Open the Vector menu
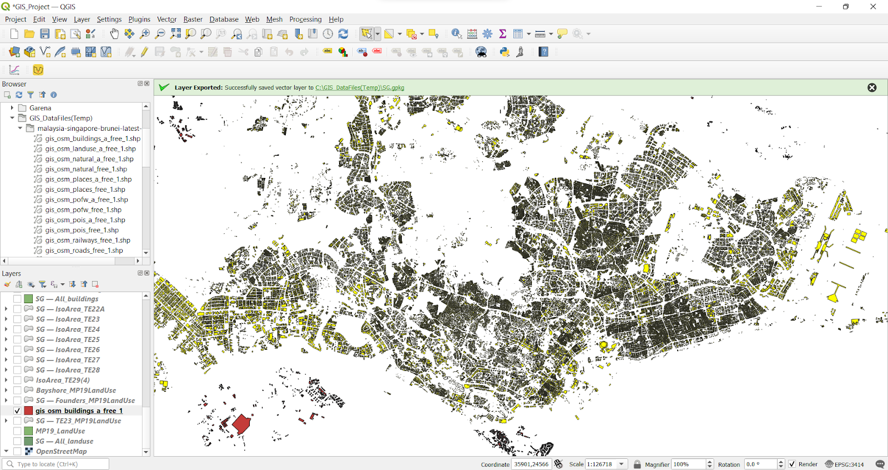The width and height of the screenshot is (888, 470). (167, 19)
